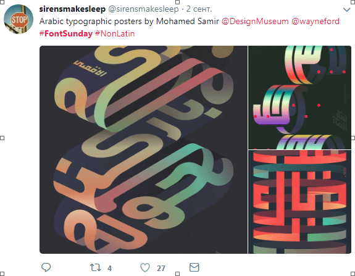Click the right-middle selection handle
This screenshot has height=276, width=355.
(x=353, y=138)
